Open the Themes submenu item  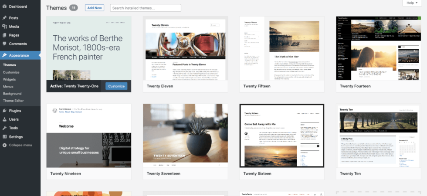[x=10, y=65]
